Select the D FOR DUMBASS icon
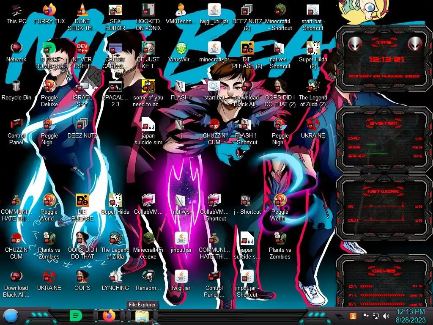 pyautogui.click(x=49, y=56)
